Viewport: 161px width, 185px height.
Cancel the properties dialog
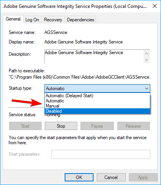point(111,177)
